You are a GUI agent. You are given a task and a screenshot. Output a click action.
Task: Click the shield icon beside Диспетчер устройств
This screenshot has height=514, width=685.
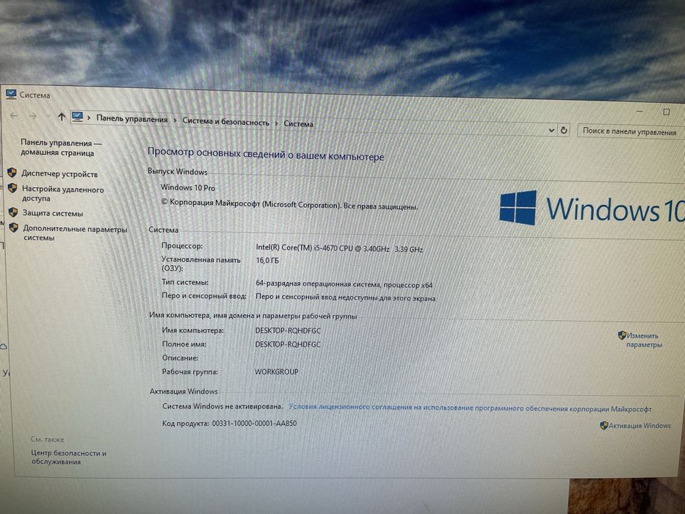pyautogui.click(x=12, y=173)
